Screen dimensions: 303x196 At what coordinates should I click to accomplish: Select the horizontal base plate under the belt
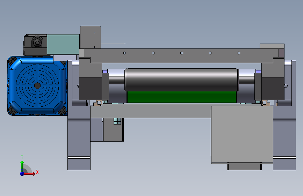[151, 111]
